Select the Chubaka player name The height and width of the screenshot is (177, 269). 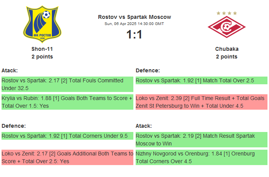tap(227, 49)
